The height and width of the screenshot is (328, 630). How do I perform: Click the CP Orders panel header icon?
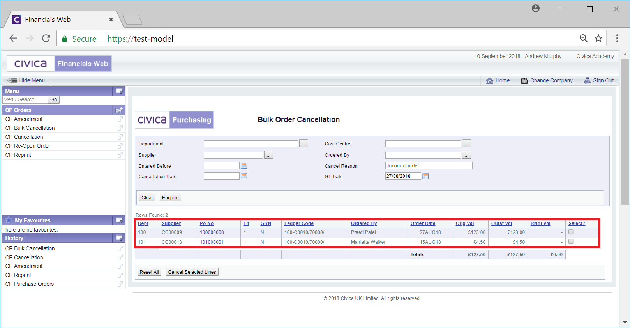tap(119, 110)
